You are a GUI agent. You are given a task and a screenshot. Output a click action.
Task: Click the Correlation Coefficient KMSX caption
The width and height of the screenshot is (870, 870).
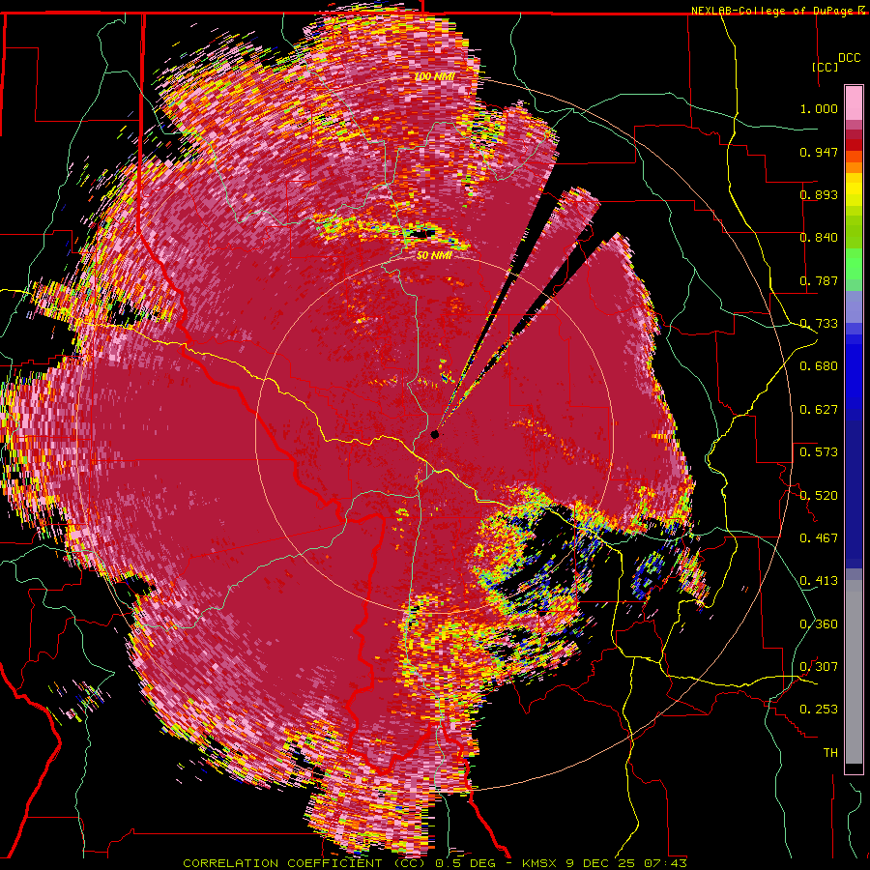pyautogui.click(x=435, y=863)
